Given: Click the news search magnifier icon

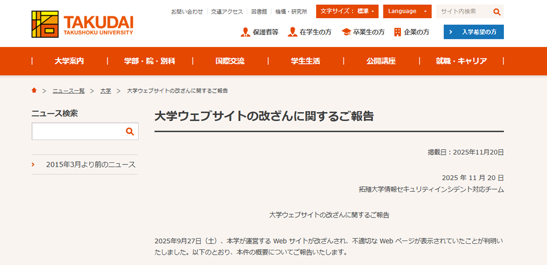Looking at the screenshot, I should [x=130, y=131].
